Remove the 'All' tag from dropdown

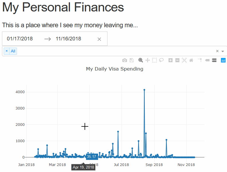coord(7,51)
